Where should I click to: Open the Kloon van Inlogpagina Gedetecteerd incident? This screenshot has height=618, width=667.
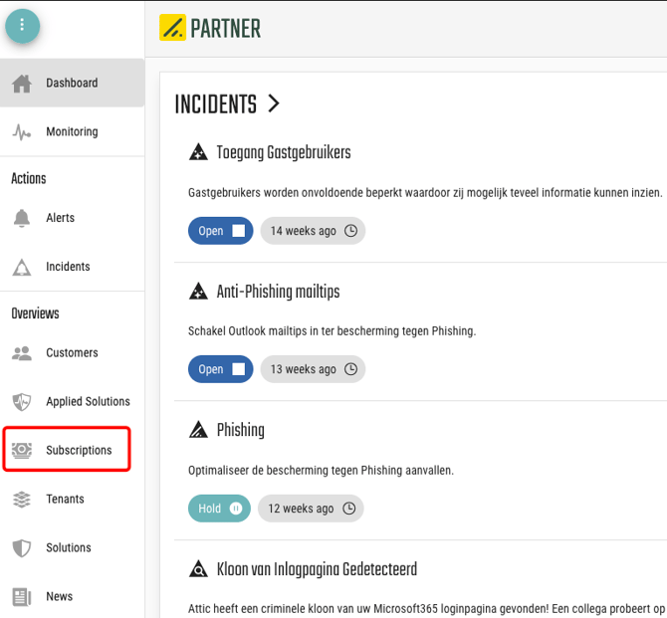[x=317, y=570]
